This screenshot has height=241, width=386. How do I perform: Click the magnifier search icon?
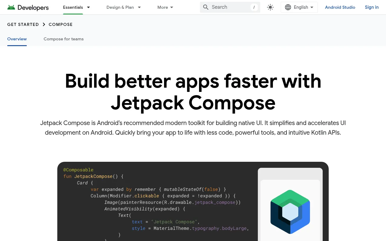click(x=206, y=7)
